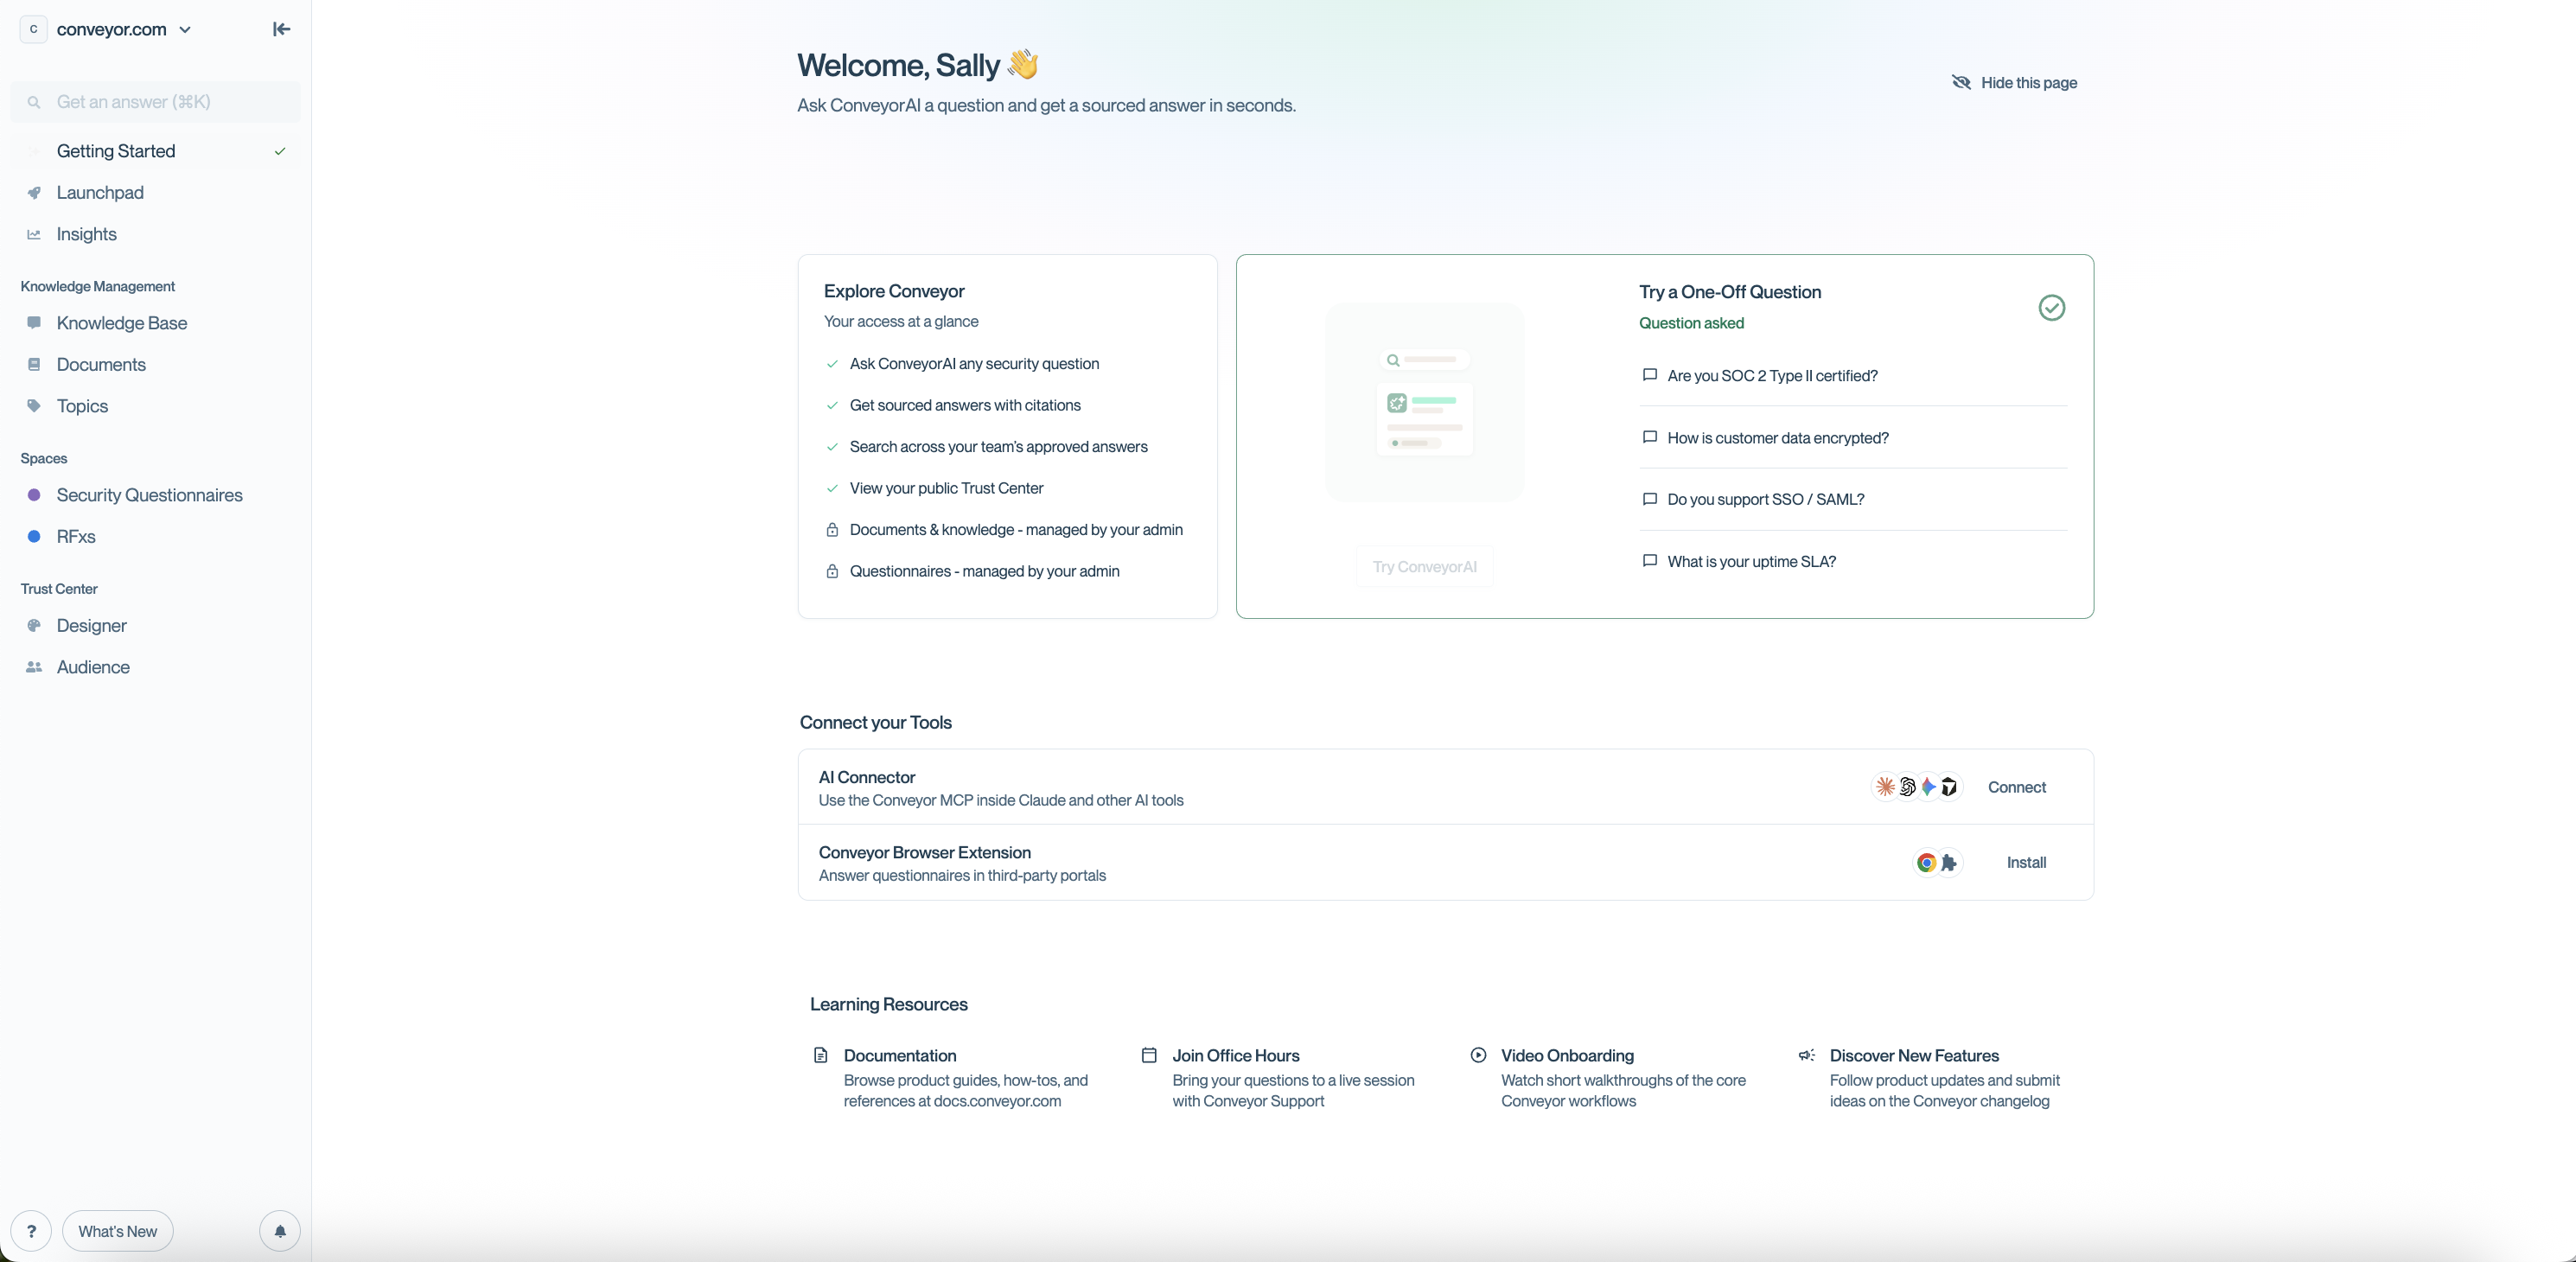Open the Documents section
This screenshot has height=1262, width=2576.
coord(156,365)
